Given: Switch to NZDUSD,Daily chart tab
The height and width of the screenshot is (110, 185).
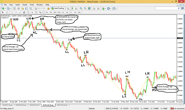Looking at the screenshot, I should [x=21, y=105].
